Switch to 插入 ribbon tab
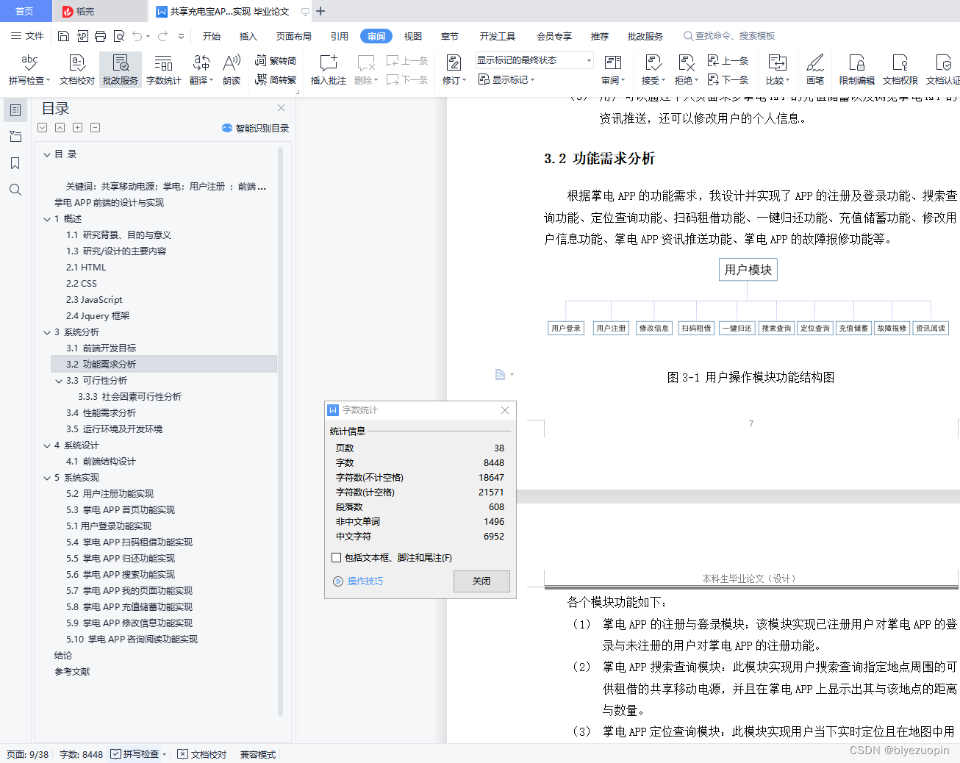The width and height of the screenshot is (960, 763). pyautogui.click(x=248, y=36)
